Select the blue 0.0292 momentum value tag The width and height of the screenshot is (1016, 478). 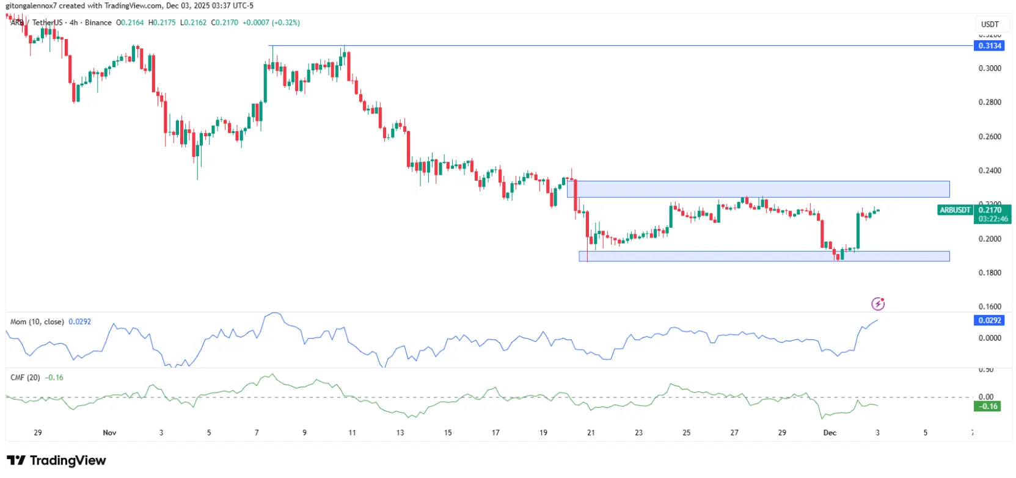[x=990, y=320]
